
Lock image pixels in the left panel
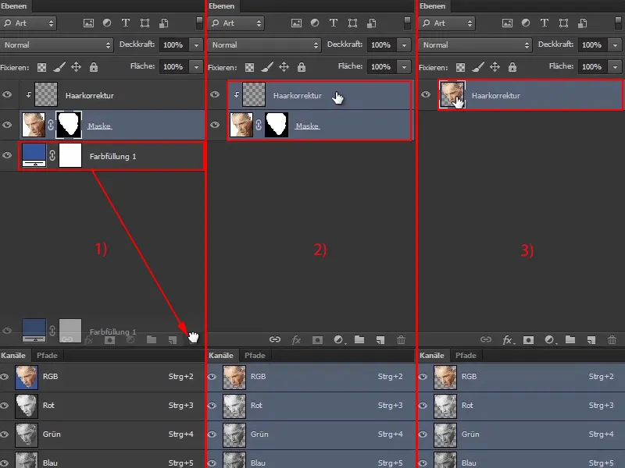pyautogui.click(x=59, y=67)
